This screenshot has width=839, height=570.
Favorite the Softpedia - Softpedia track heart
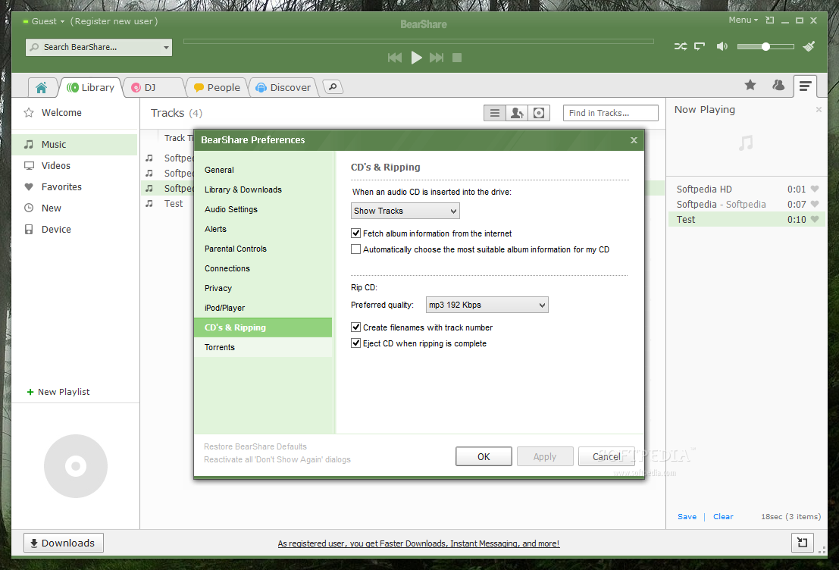click(815, 204)
